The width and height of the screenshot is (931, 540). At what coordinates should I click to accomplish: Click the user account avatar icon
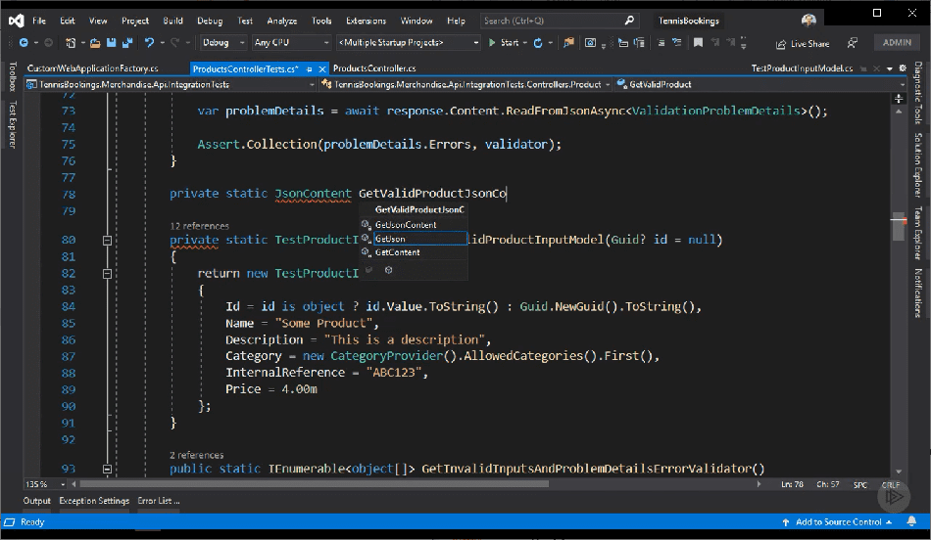click(x=808, y=21)
